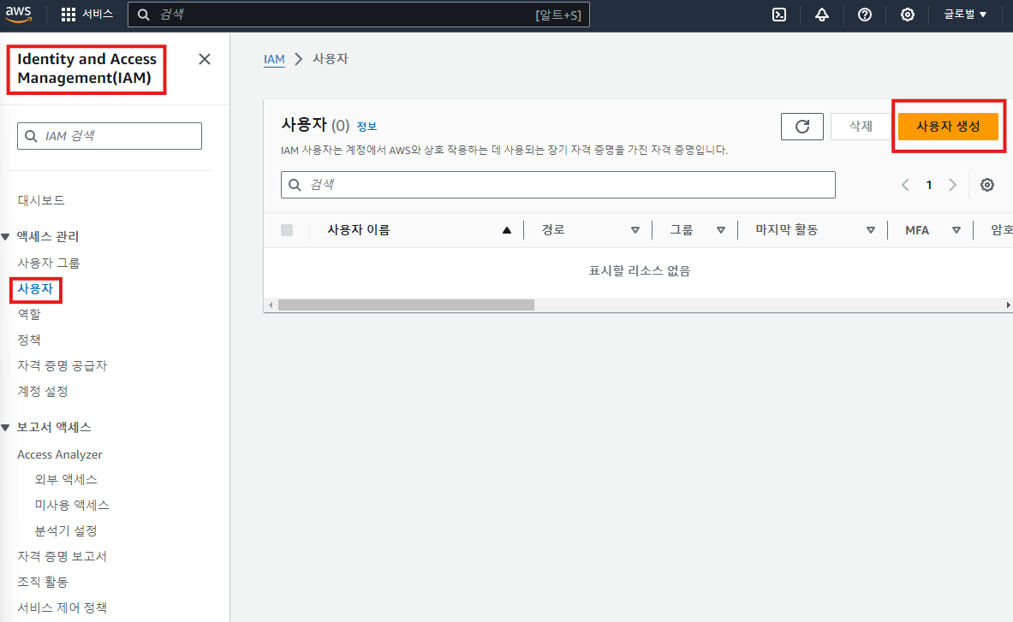This screenshot has width=1013, height=622.
Task: Open 자격 증명 보고서 in the sidebar
Action: (62, 556)
